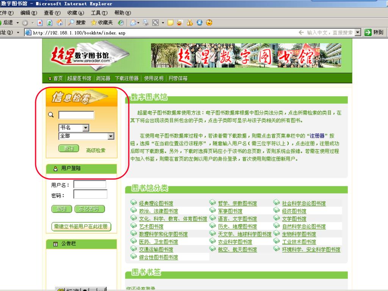Open 网管信箱 nav item
388x291 pixels.
coord(178,78)
